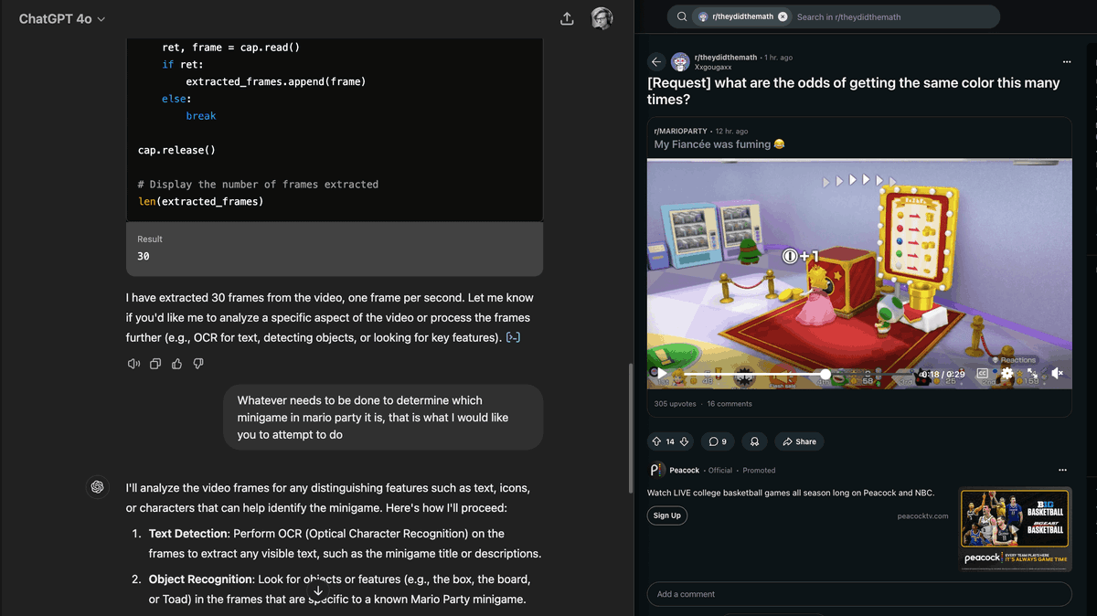This screenshot has height=616, width=1097.
Task: Open the peacocktv.com link
Action: click(x=922, y=515)
